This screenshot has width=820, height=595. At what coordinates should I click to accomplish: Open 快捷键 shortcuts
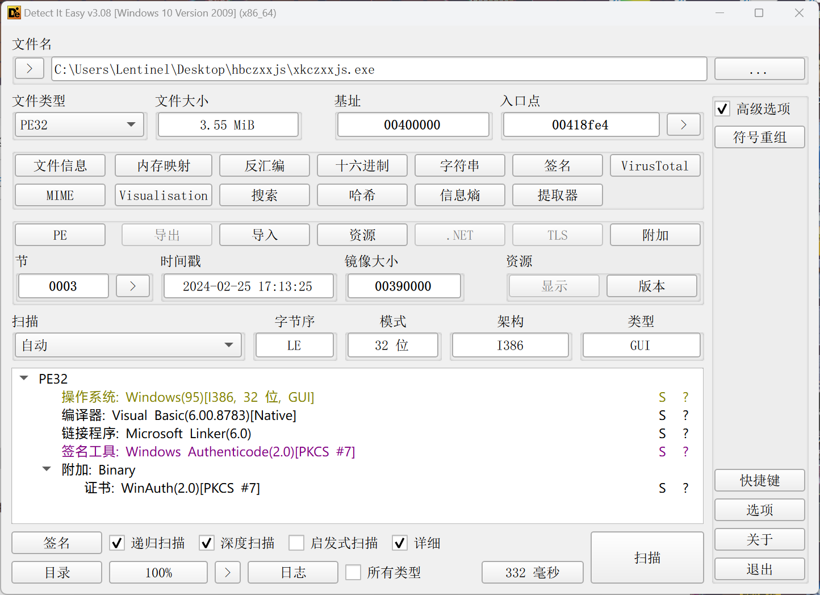(x=760, y=480)
